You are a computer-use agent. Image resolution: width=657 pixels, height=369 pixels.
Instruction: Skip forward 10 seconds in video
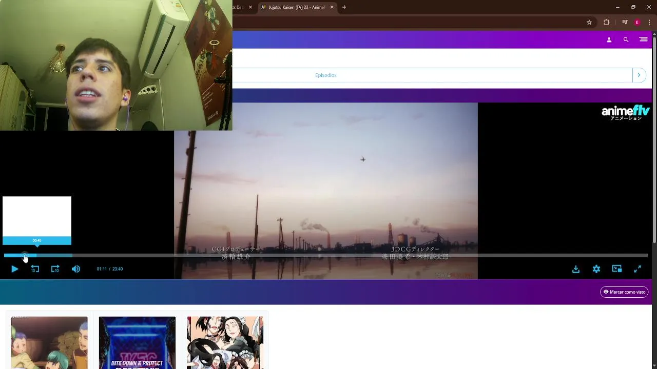point(55,269)
